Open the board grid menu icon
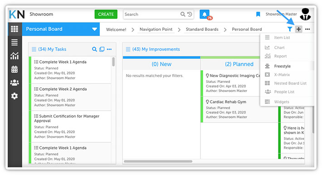322x175 pixels. tap(15, 29)
